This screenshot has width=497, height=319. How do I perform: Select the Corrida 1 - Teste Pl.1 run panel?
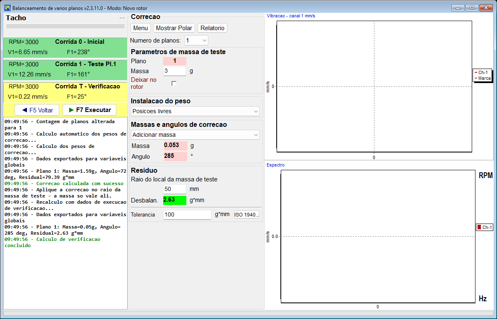[x=65, y=70]
